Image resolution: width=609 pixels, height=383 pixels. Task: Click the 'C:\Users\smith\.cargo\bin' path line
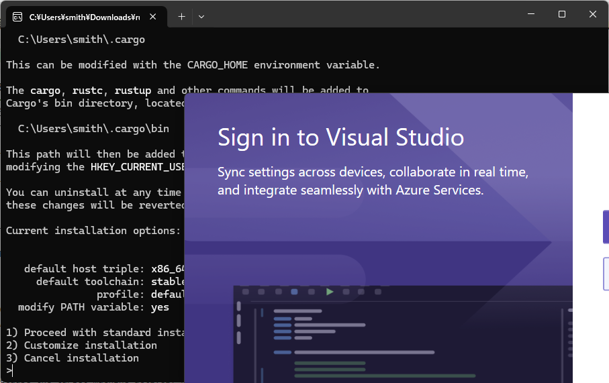click(93, 129)
